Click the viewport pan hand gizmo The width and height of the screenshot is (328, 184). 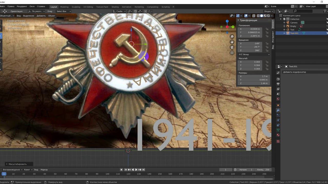[232, 42]
